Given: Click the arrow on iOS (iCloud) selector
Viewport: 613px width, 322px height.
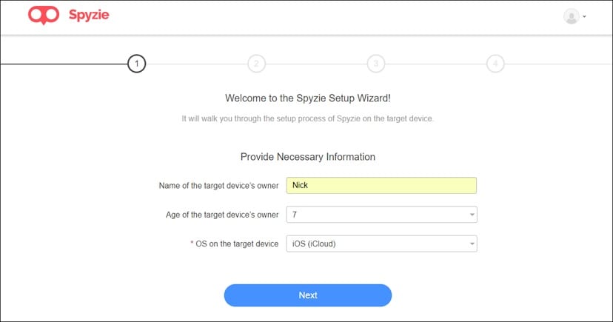Looking at the screenshot, I should [472, 244].
